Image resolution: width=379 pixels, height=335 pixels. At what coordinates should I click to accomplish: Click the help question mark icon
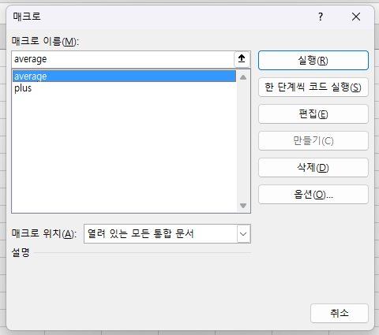[321, 17]
